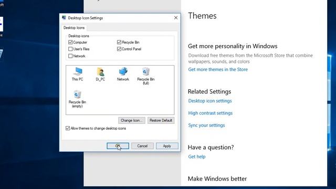Enable the User's Files checkbox
The image size is (336, 189).
[70, 49]
